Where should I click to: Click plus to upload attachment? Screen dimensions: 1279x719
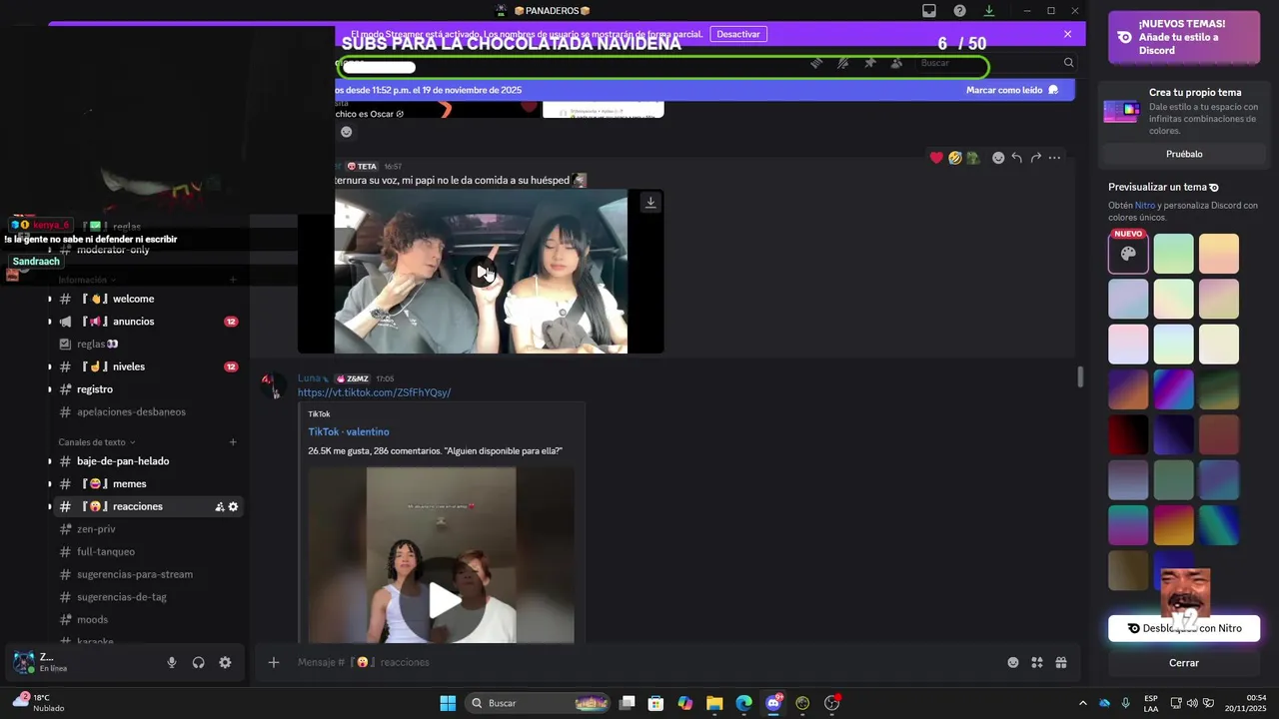click(273, 662)
